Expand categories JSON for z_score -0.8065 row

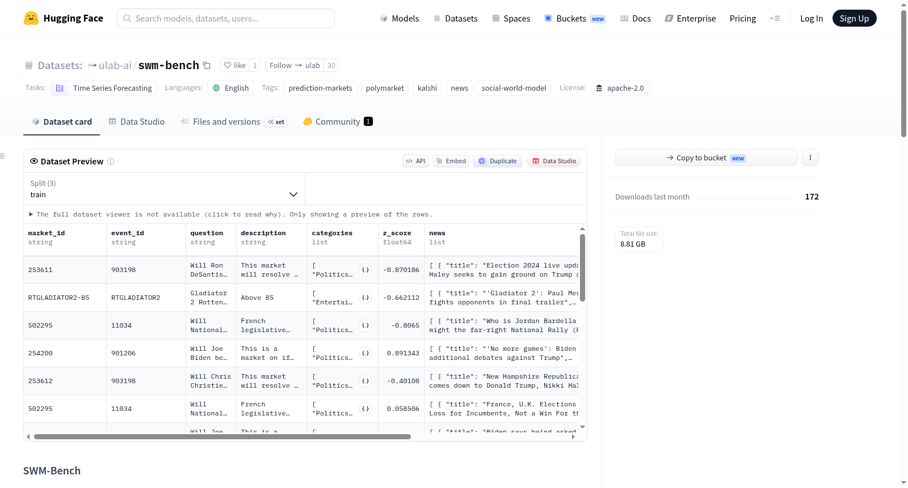point(365,325)
